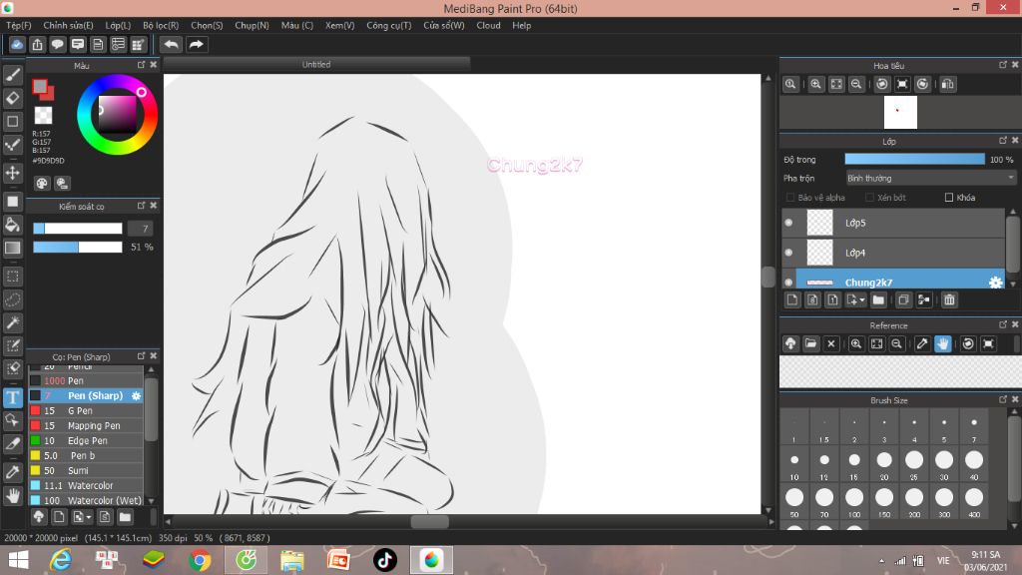Open File Explorer from the taskbar
Image resolution: width=1022 pixels, height=575 pixels.
tap(292, 560)
